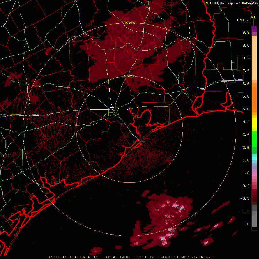Click the "TH" threshold label in legend
The image size is (259, 259).
click(247, 224)
